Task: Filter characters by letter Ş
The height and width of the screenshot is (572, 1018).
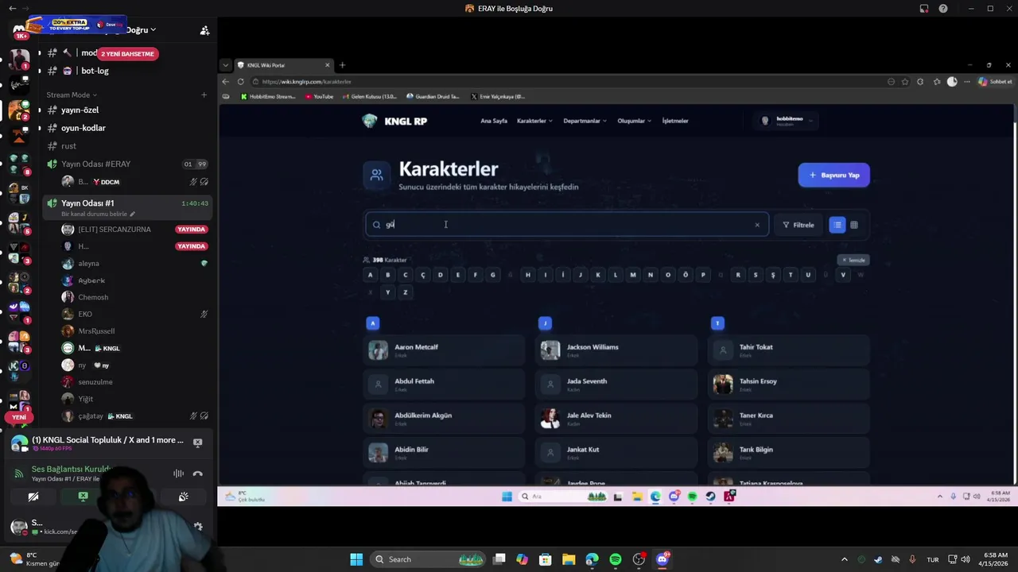Action: click(x=773, y=275)
